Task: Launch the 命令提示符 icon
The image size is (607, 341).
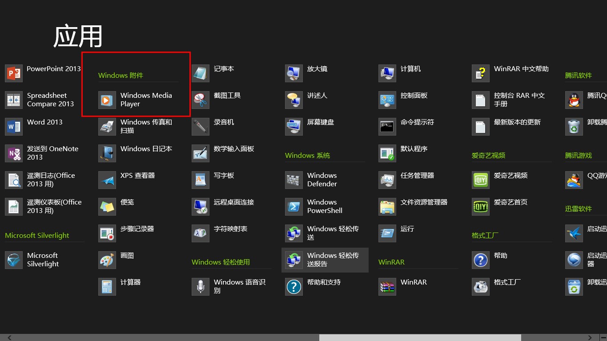Action: pos(387,127)
